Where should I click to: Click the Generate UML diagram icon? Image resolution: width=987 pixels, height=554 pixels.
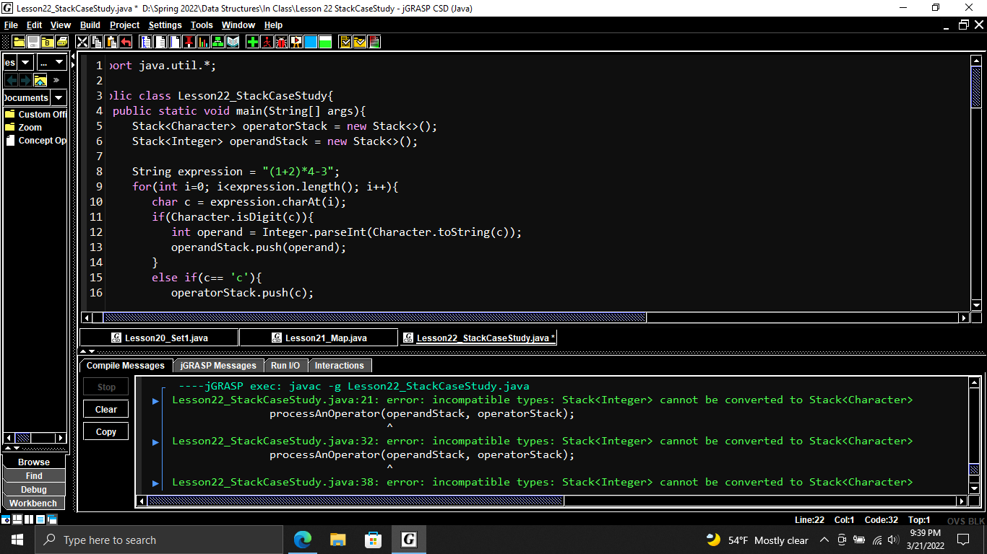click(x=217, y=42)
